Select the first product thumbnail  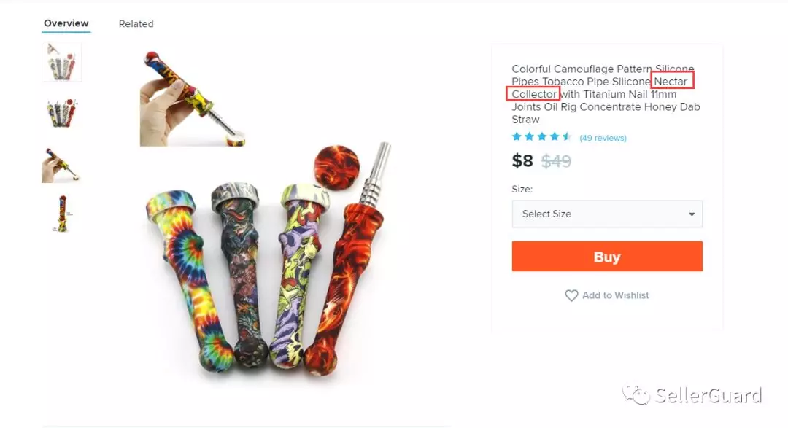(x=62, y=62)
